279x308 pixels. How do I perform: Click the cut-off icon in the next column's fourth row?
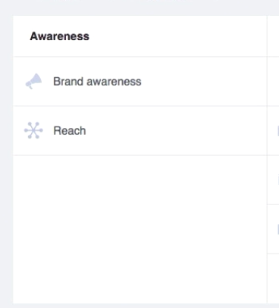pos(278,229)
